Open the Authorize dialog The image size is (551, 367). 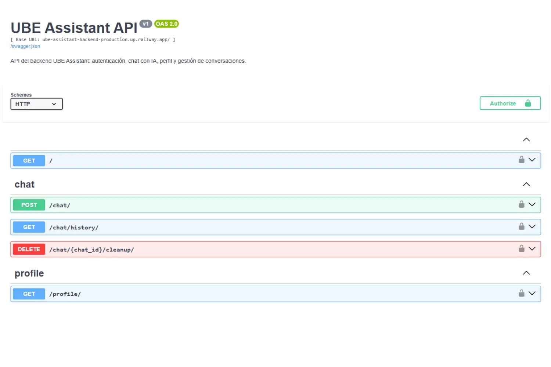click(x=503, y=103)
